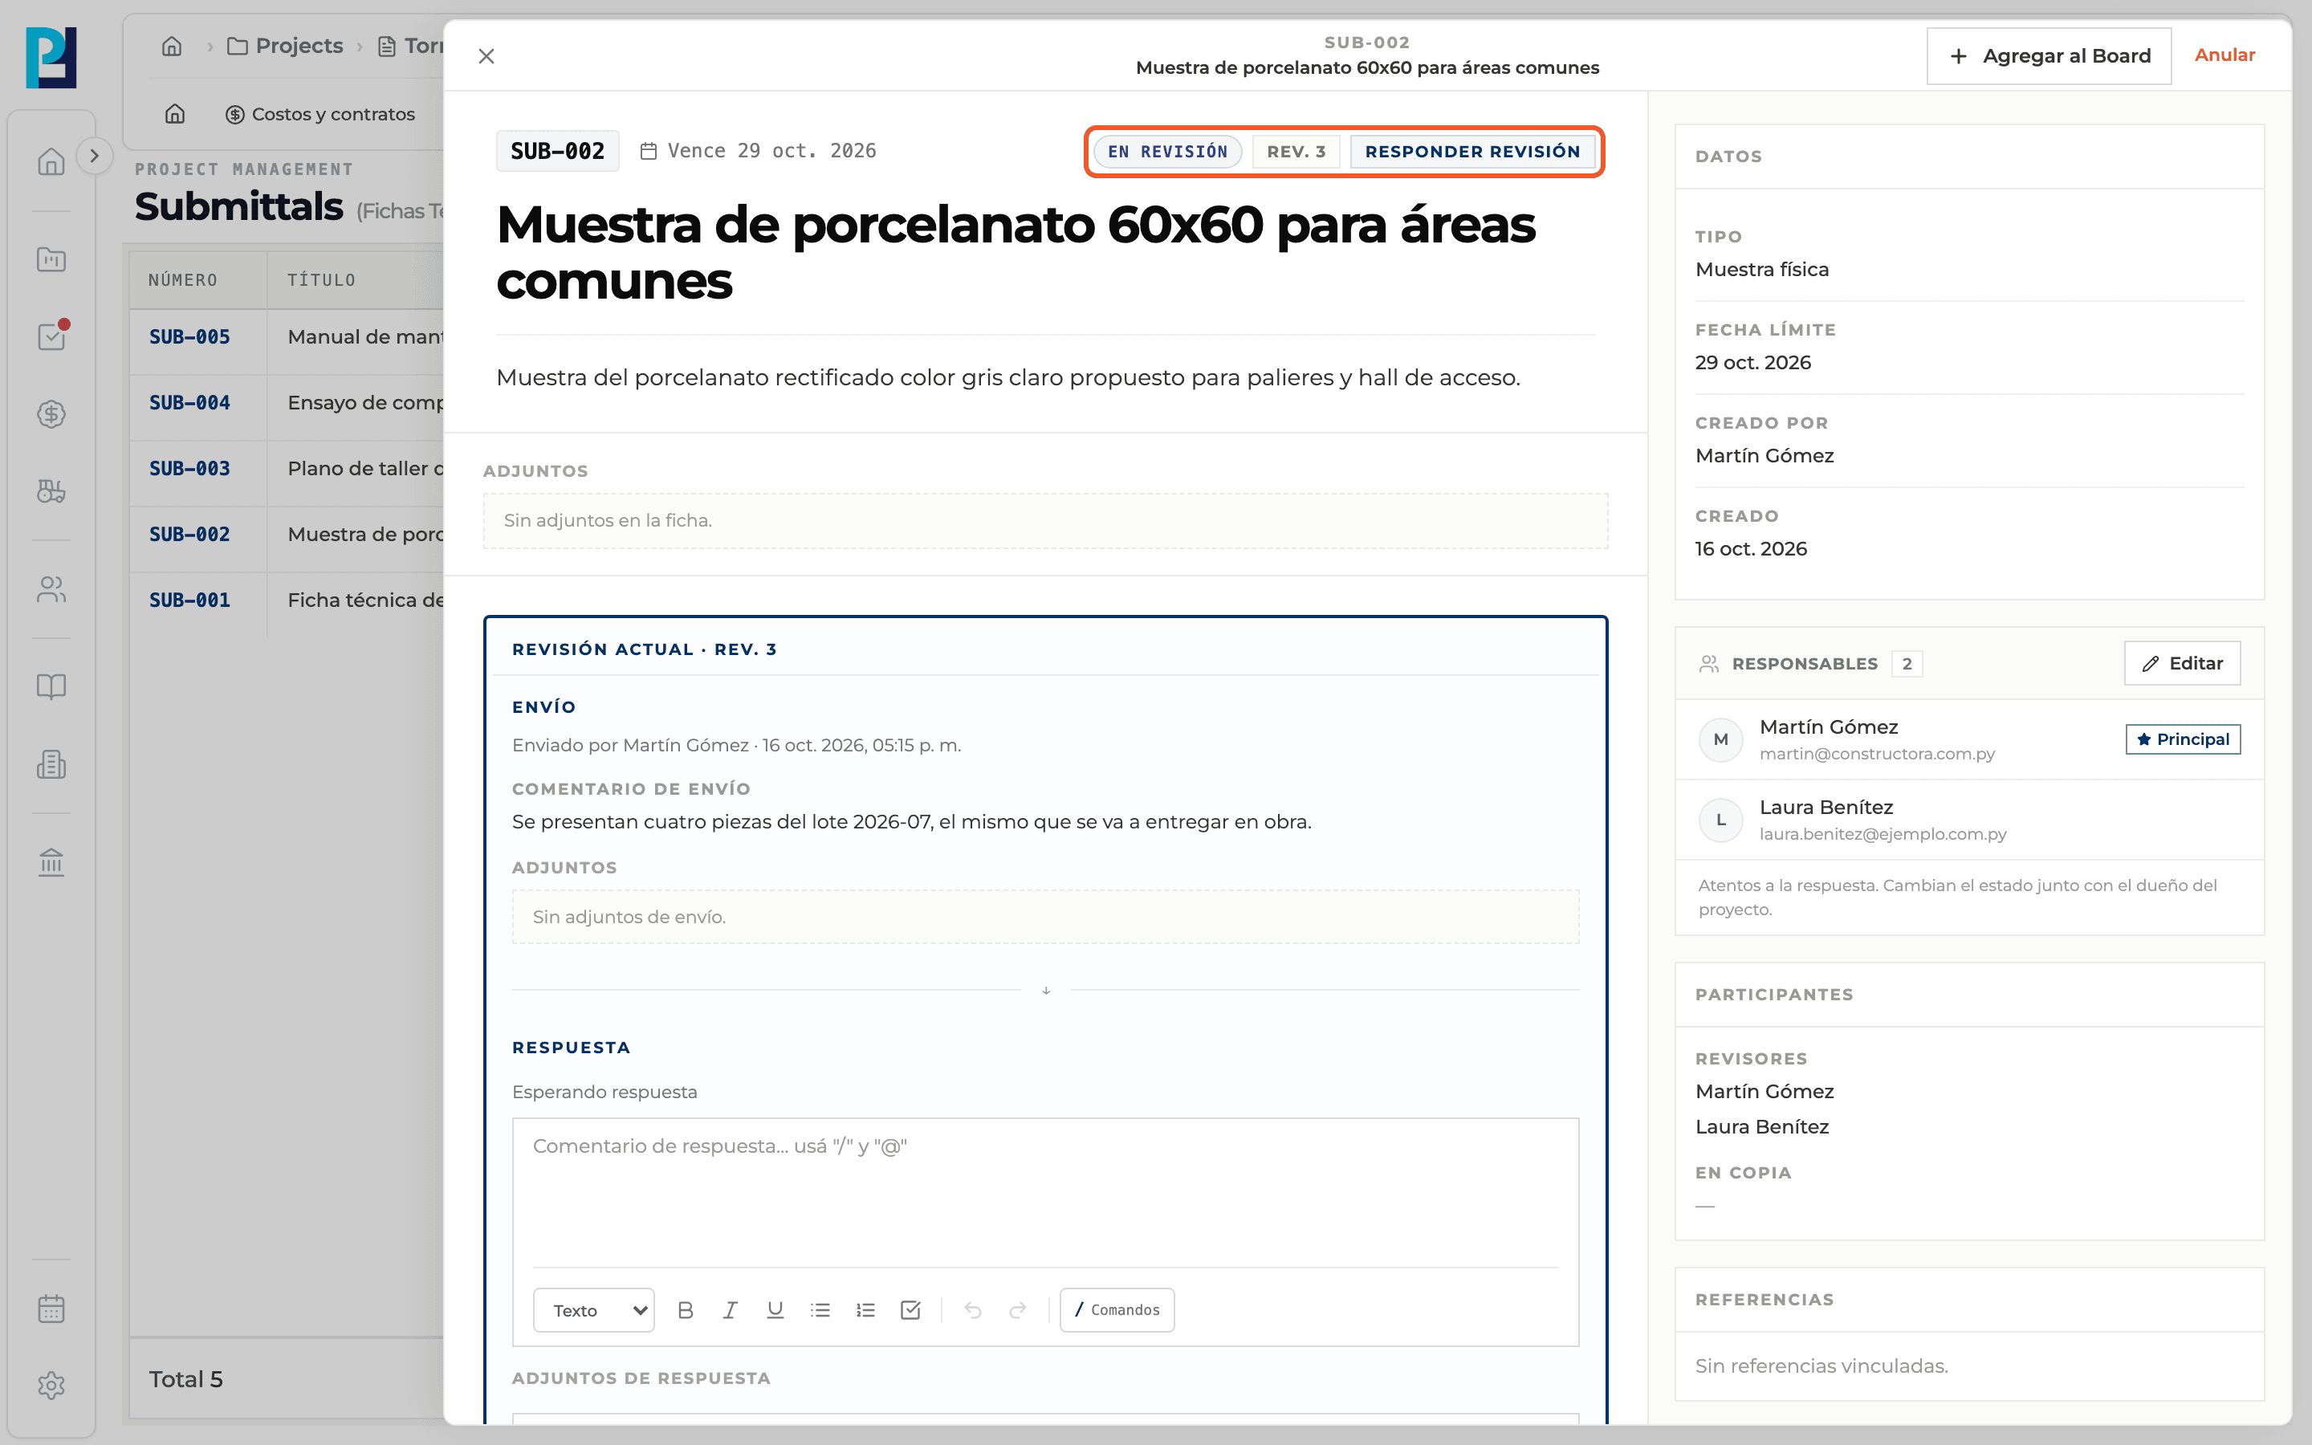
Task: Click the underline formatting icon
Action: click(775, 1310)
